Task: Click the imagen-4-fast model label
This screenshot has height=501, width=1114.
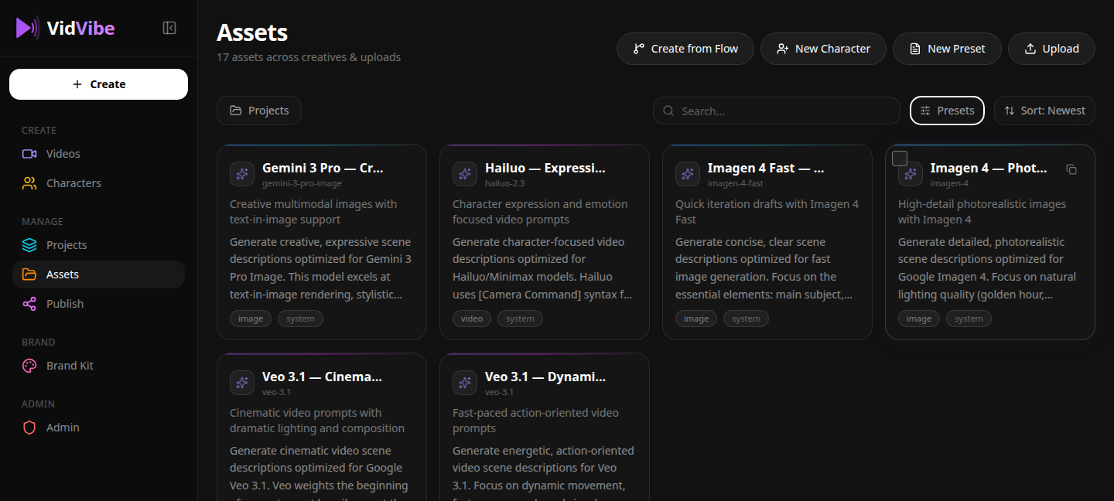Action: pyautogui.click(x=736, y=183)
